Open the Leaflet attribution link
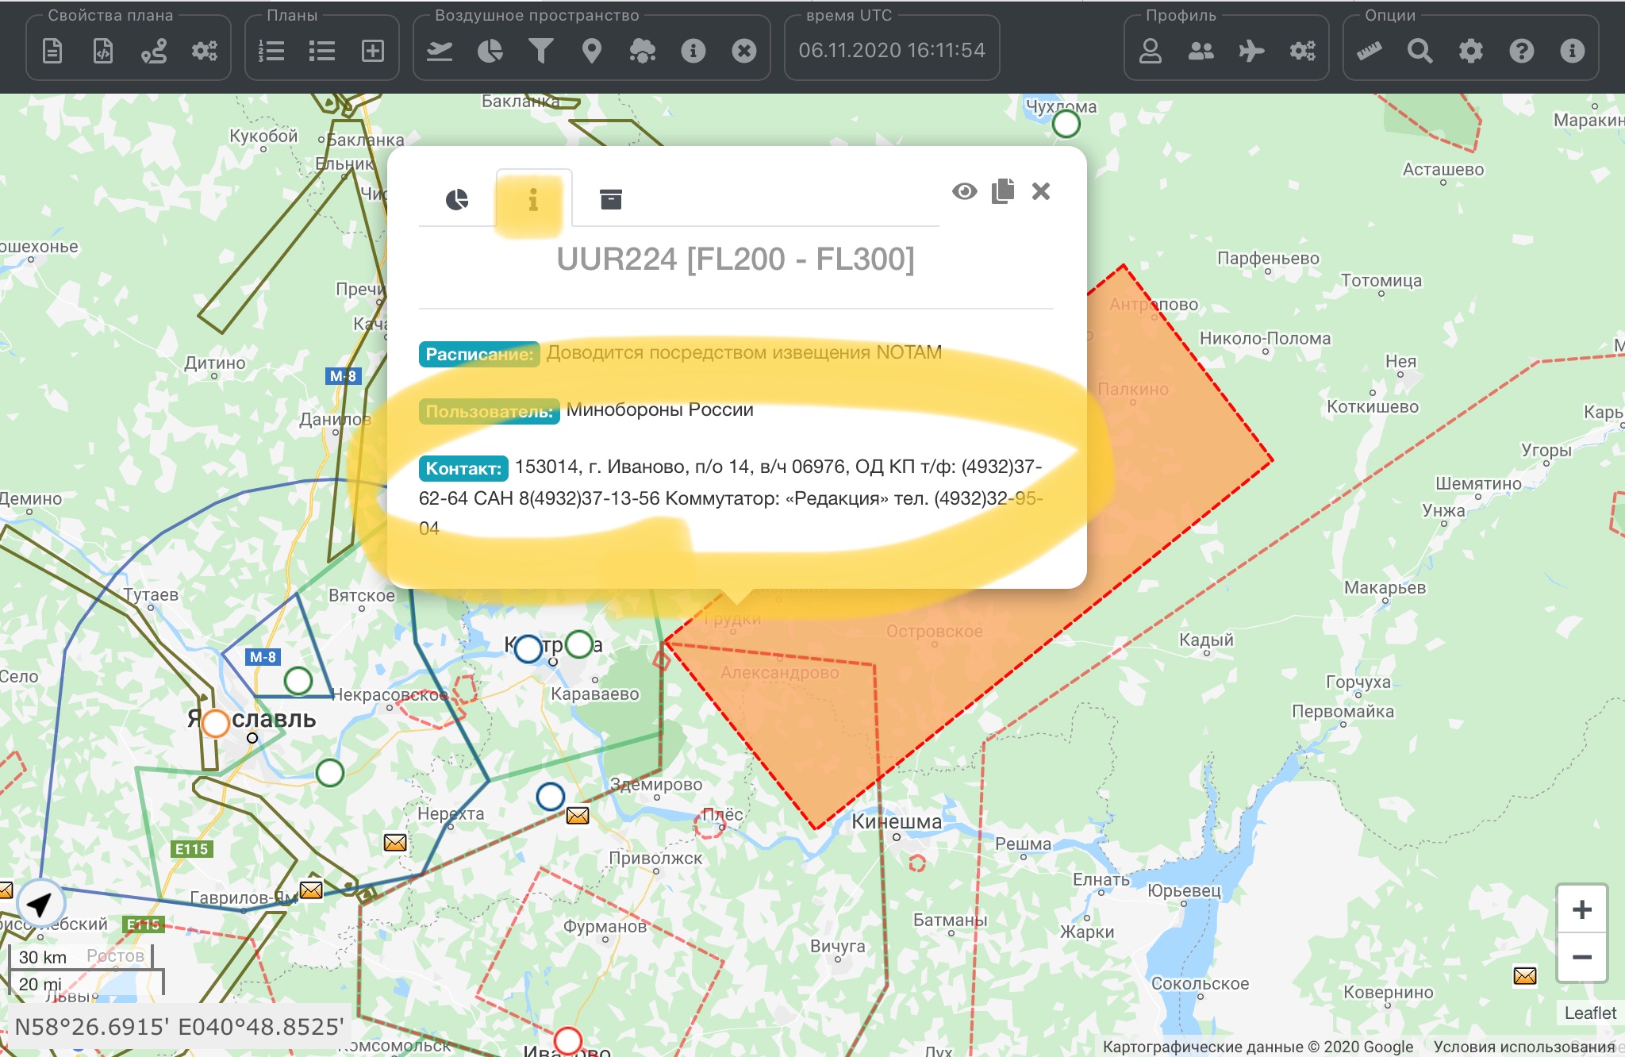 tap(1589, 1013)
